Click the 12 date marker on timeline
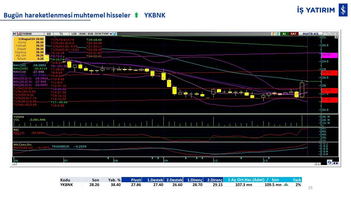Screen dimensions: 351x197 pyautogui.click(x=216, y=161)
